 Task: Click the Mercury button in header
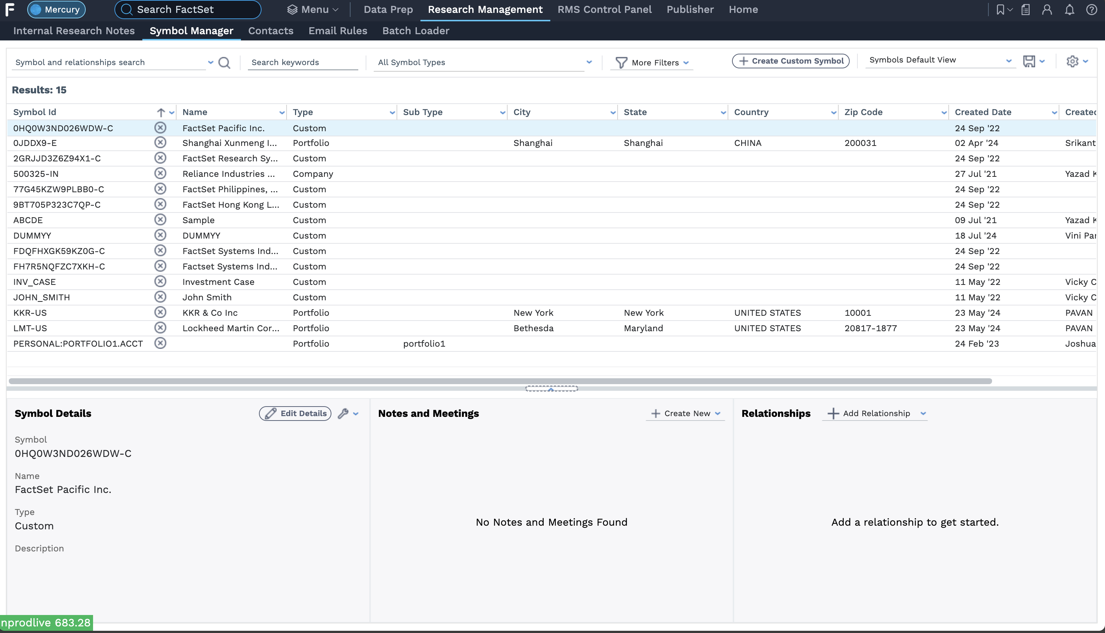(56, 10)
